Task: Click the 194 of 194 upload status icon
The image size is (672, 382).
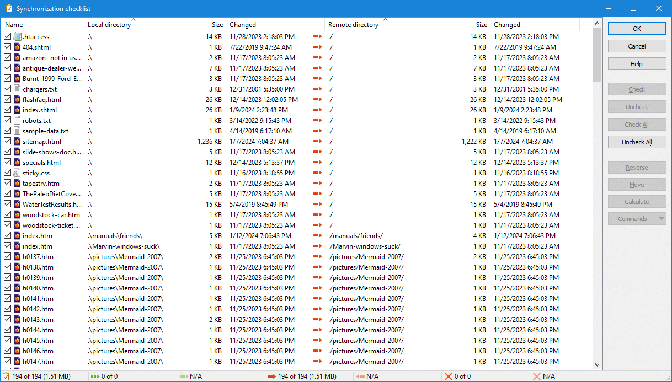Action: tap(271, 376)
